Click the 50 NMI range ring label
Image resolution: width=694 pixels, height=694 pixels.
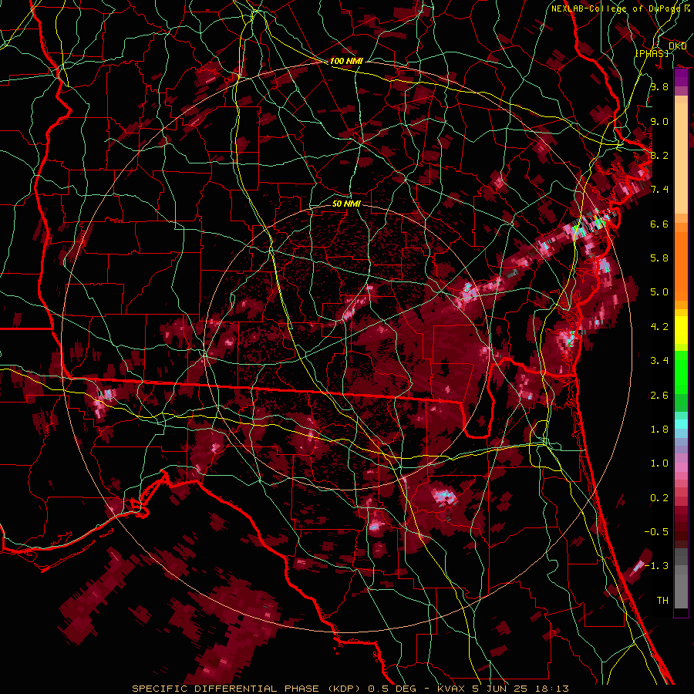(x=346, y=204)
